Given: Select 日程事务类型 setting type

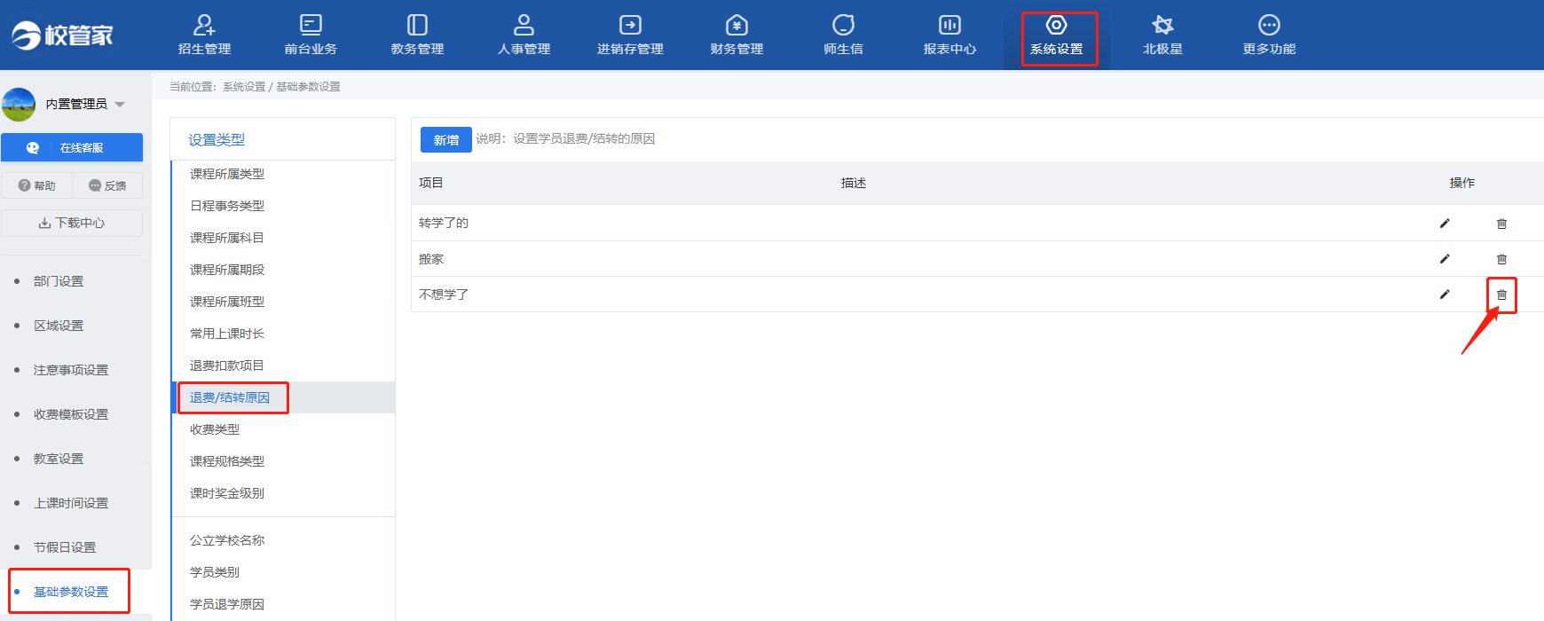Looking at the screenshot, I should (227, 206).
